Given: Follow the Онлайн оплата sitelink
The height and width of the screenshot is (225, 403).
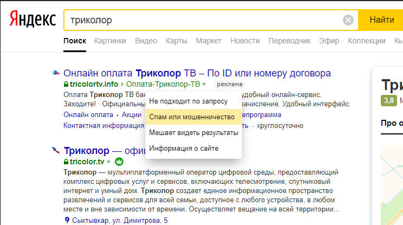Looking at the screenshot, I should pos(88,115).
